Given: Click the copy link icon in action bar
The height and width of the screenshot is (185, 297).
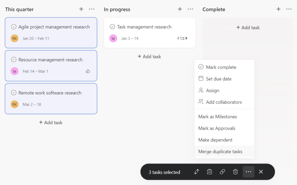Looking at the screenshot, I should click(222, 172).
